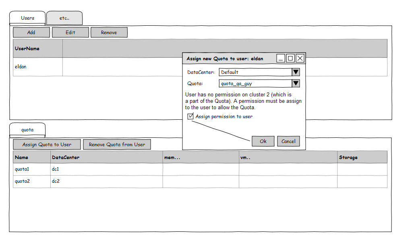The height and width of the screenshot is (237, 412).
Task: Click the Edit user button
Action: [x=70, y=33]
